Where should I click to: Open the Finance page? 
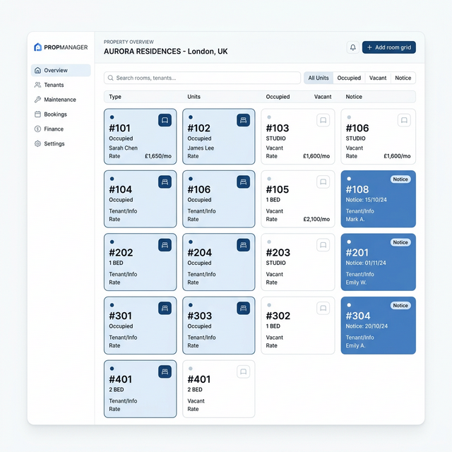pos(61,129)
